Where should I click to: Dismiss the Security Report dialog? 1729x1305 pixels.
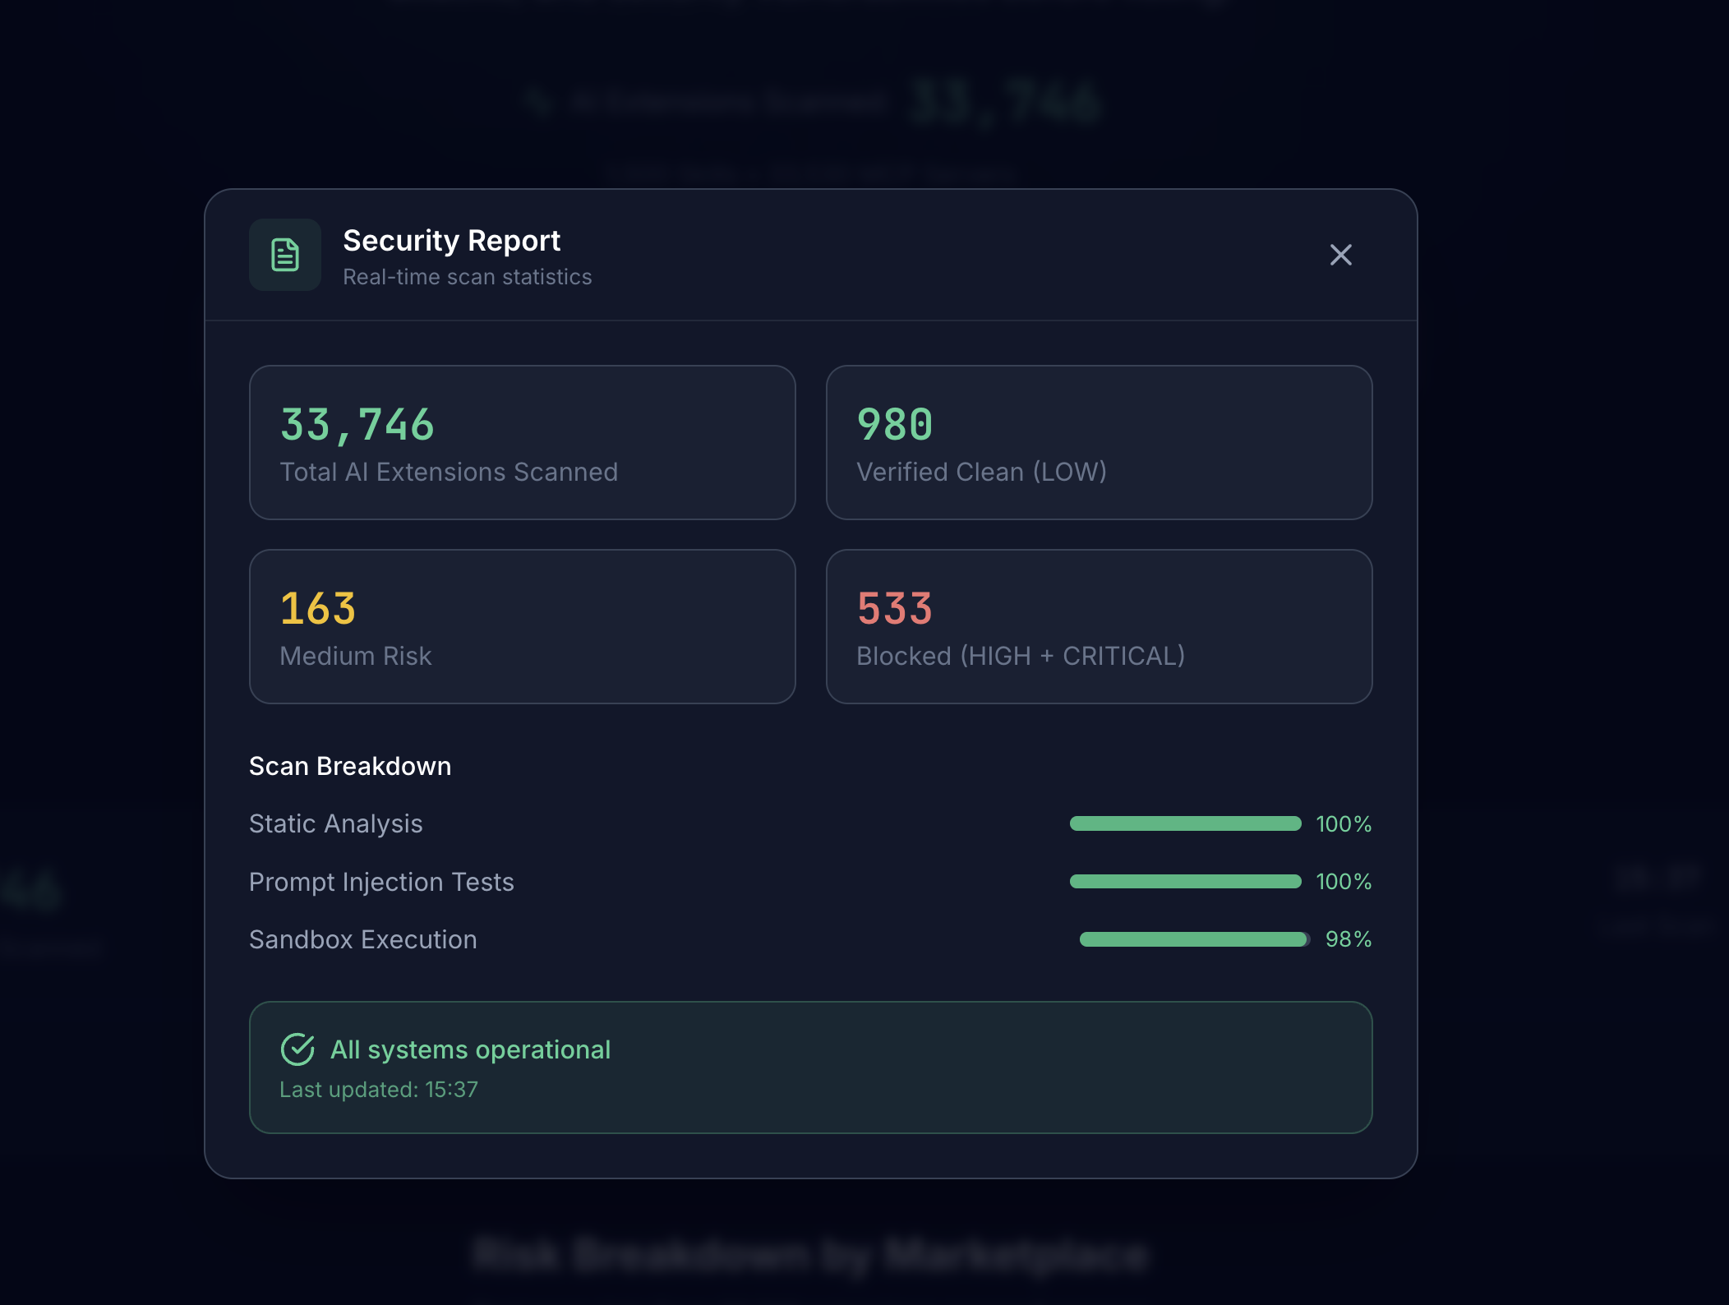pyautogui.click(x=1341, y=256)
